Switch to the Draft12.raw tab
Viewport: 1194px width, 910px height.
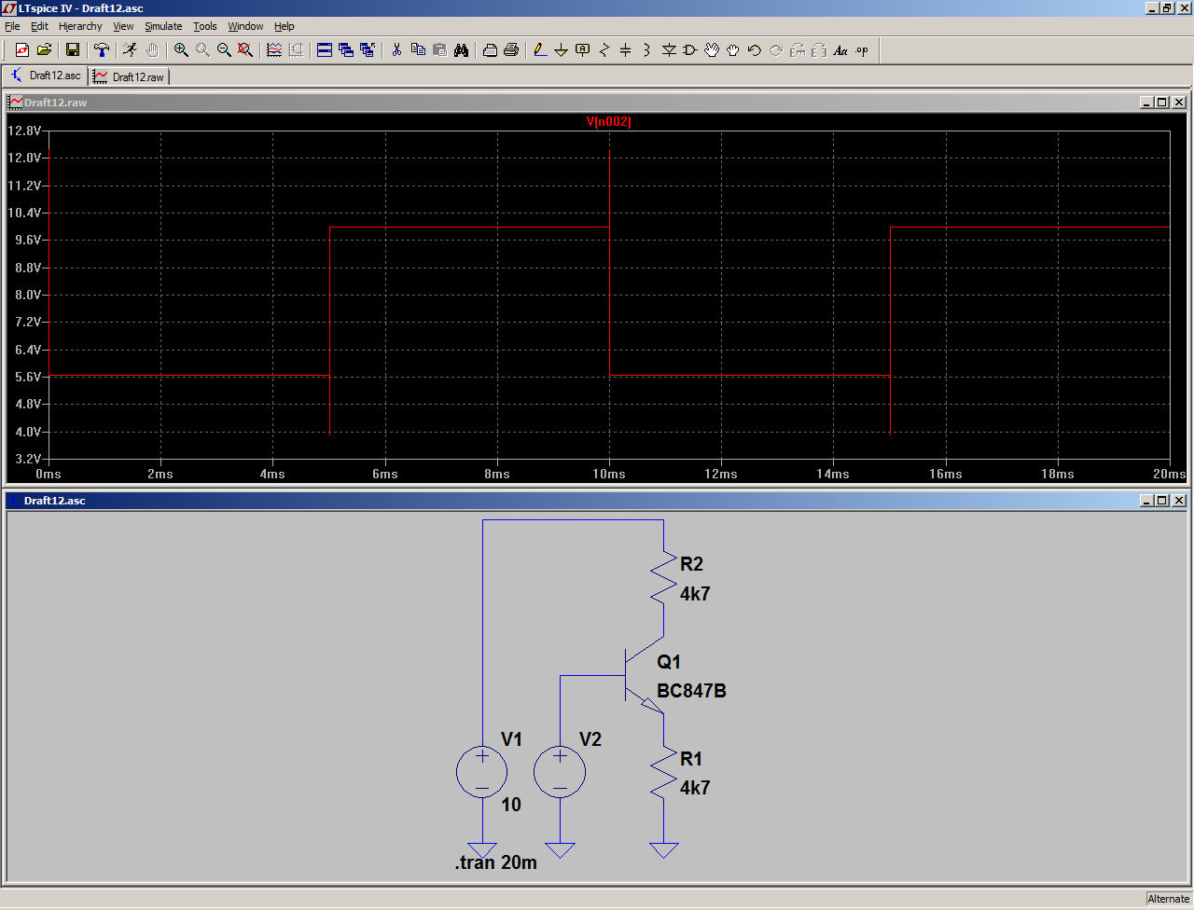129,76
